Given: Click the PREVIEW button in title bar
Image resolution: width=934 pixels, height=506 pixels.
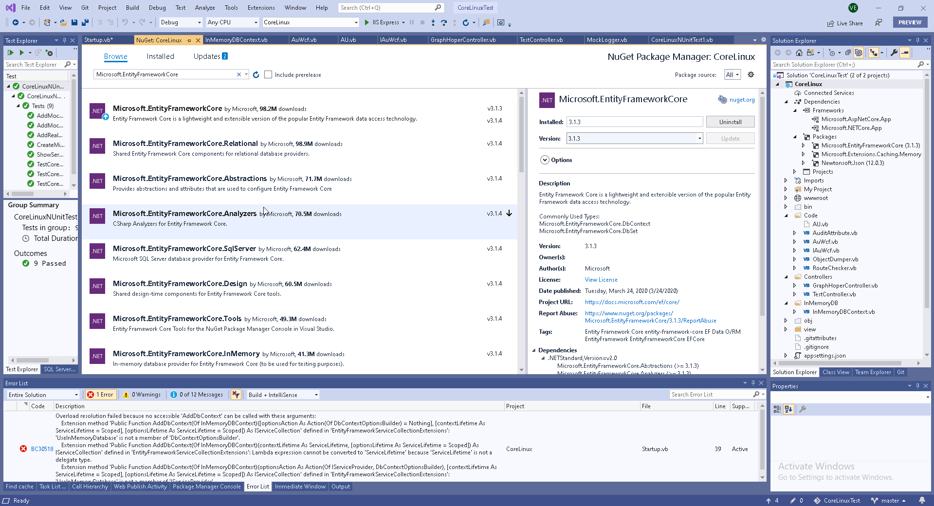Looking at the screenshot, I should pos(910,22).
